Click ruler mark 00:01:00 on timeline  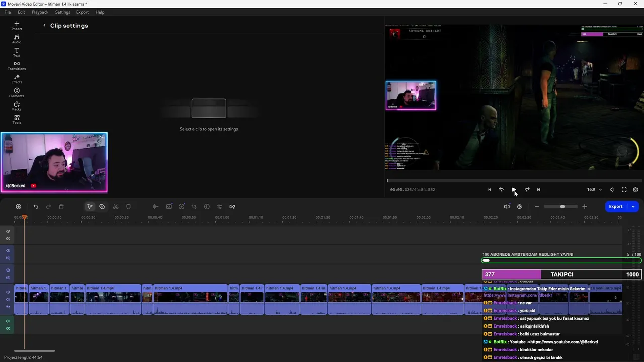pyautogui.click(x=222, y=217)
